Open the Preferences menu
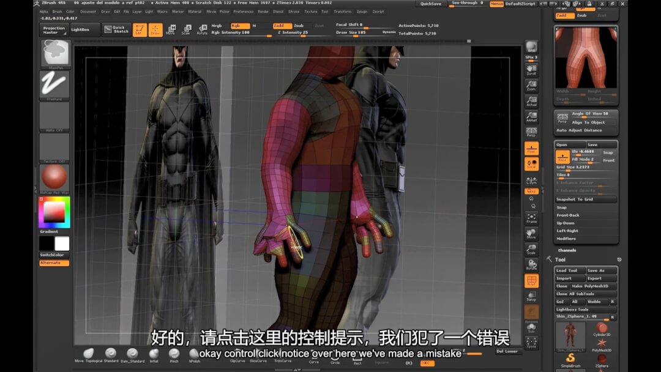 click(x=243, y=12)
